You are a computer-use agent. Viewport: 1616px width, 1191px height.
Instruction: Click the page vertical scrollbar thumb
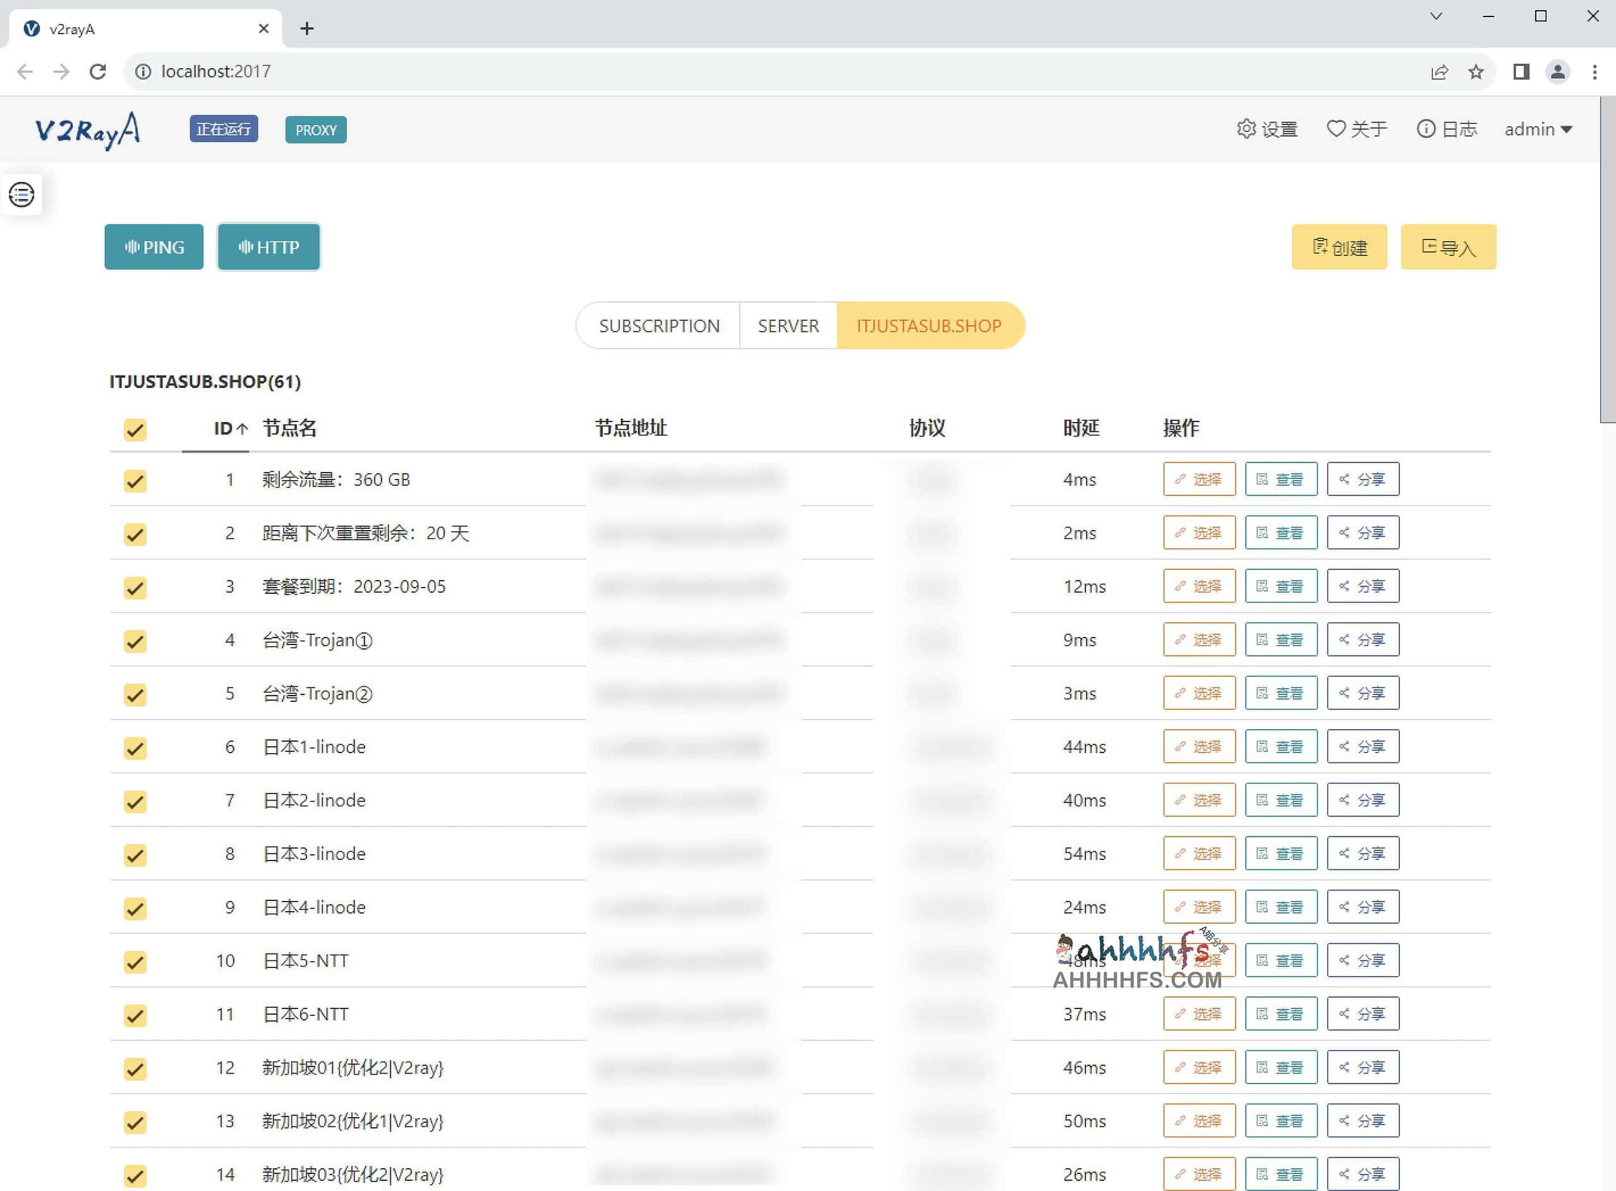(x=1607, y=260)
